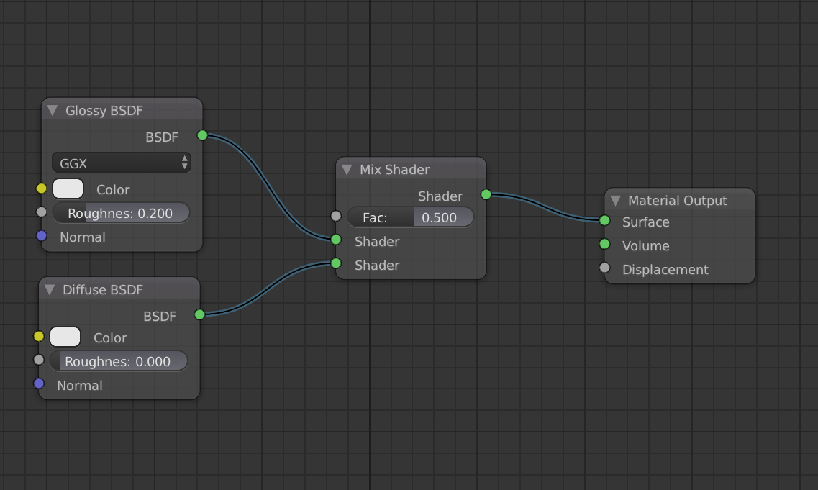Image resolution: width=818 pixels, height=490 pixels.
Task: Click the BSDF output socket on Glossy BSDF
Action: [202, 135]
